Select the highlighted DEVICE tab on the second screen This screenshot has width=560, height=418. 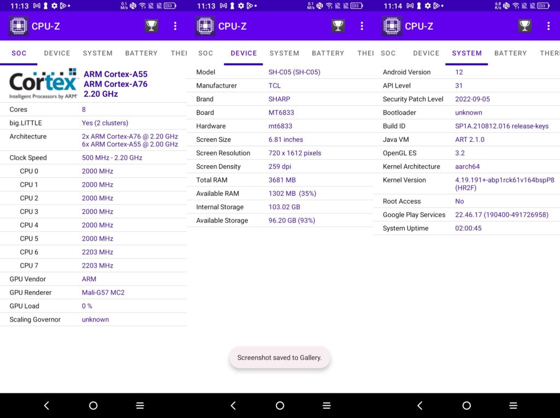243,53
